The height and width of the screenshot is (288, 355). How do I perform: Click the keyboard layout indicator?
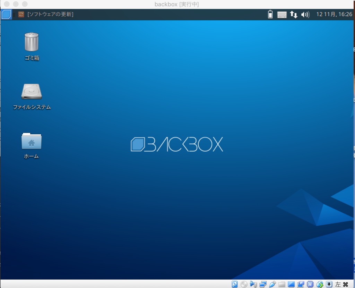[x=282, y=15]
